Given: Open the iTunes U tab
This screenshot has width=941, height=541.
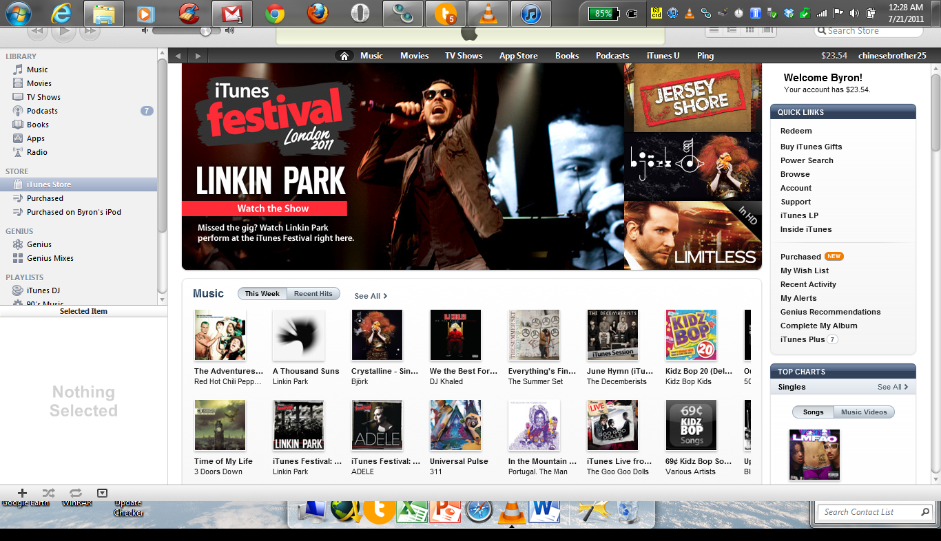Looking at the screenshot, I should 663,56.
